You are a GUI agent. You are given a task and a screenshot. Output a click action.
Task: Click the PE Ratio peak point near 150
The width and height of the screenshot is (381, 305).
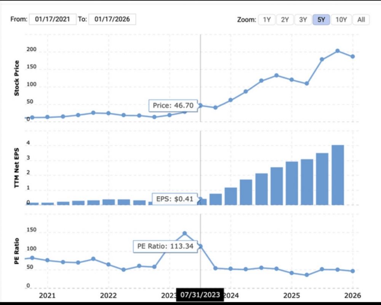185,233
